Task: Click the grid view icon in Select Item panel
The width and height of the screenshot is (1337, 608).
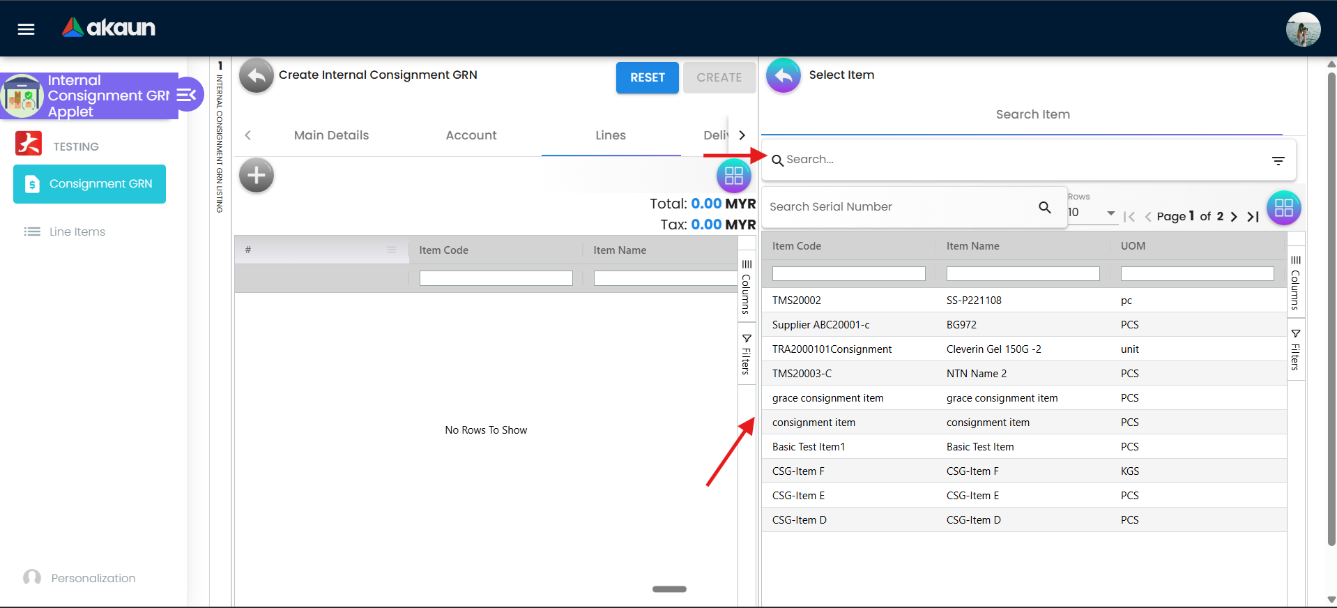Action: pyautogui.click(x=1283, y=208)
